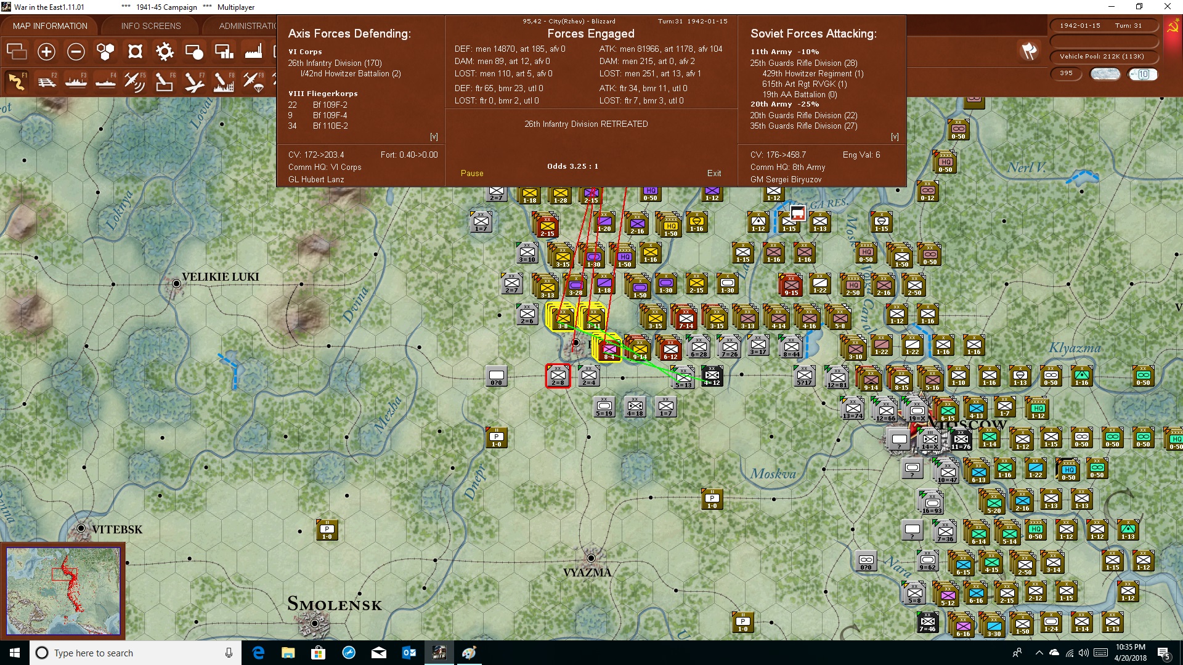Click the 25th Guards Rifle Division entry
Viewport: 1183px width, 665px height.
[803, 63]
